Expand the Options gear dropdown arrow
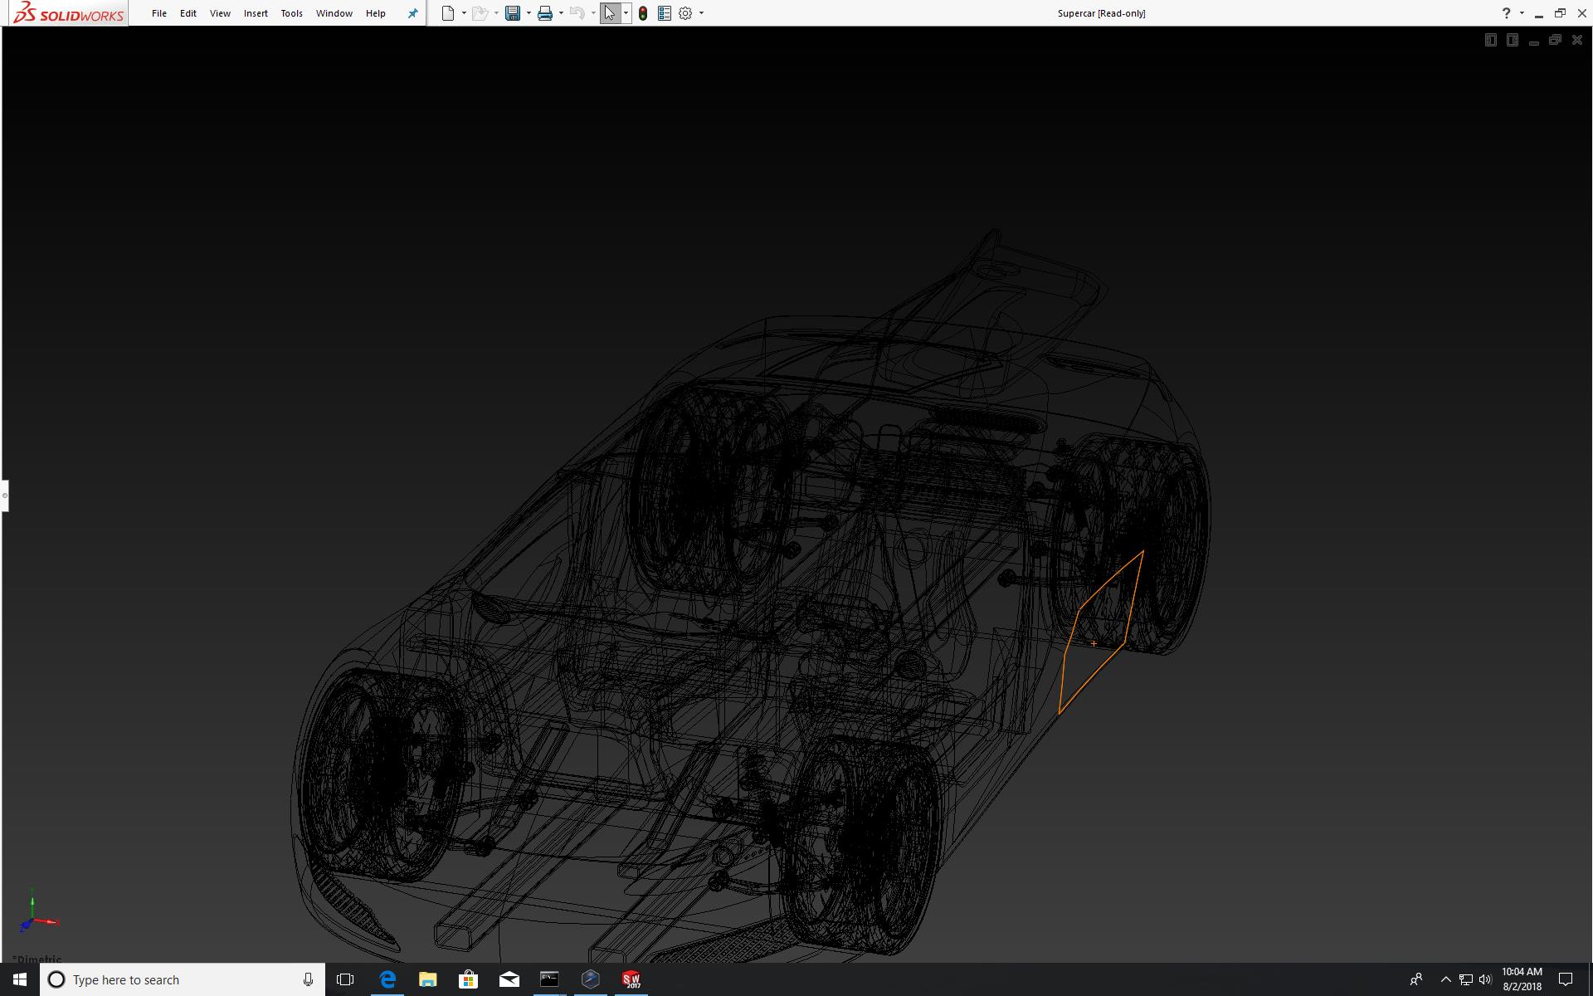The image size is (1593, 996). pyautogui.click(x=701, y=13)
